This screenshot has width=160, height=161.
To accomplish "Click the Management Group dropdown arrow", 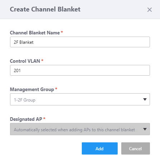I will click(145, 99).
